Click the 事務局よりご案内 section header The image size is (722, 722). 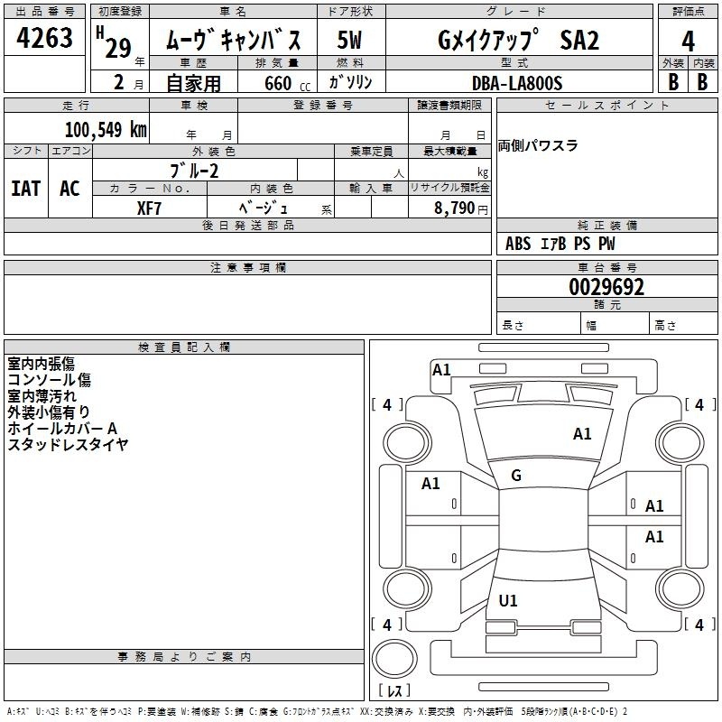click(x=184, y=657)
